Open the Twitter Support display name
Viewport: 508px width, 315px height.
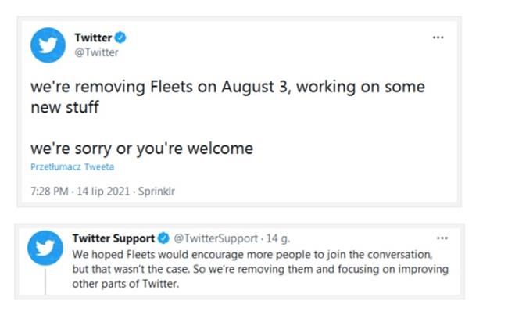coord(113,238)
